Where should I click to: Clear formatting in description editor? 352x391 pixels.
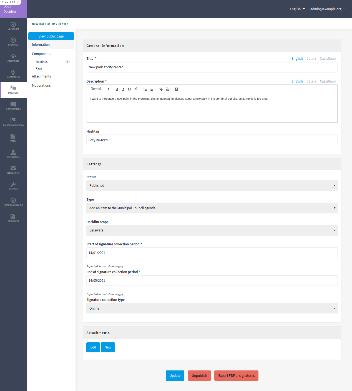[167, 89]
